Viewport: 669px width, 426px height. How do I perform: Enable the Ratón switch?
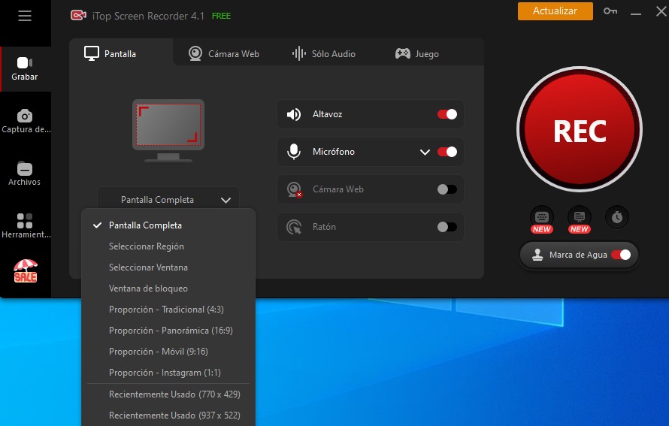447,227
